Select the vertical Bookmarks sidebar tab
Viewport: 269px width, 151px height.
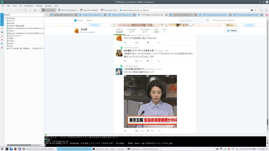[x=2, y=19]
